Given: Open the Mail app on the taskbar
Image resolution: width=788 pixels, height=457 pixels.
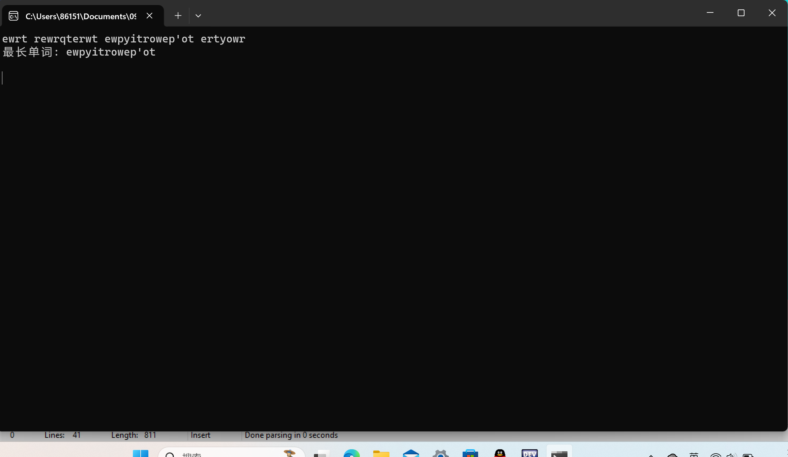Looking at the screenshot, I should point(411,453).
